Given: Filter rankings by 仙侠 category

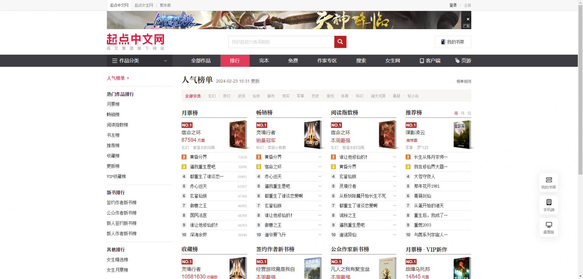Looking at the screenshot, I should click(x=256, y=96).
